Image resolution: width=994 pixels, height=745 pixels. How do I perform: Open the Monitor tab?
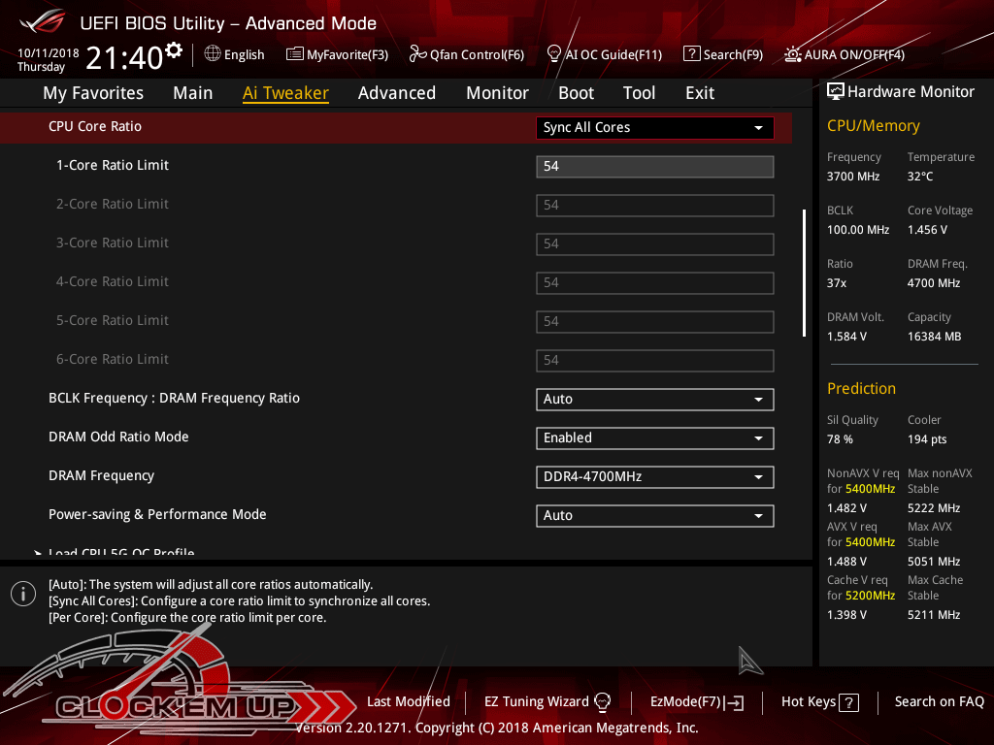click(x=497, y=93)
